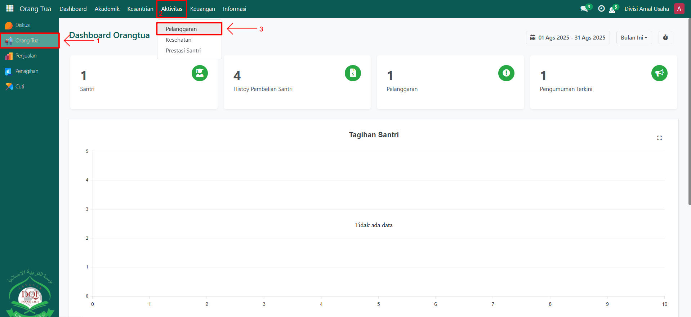Viewport: 691px width, 317px height.
Task: Open the Divisi Amal Usaha user menu
Action: click(646, 9)
